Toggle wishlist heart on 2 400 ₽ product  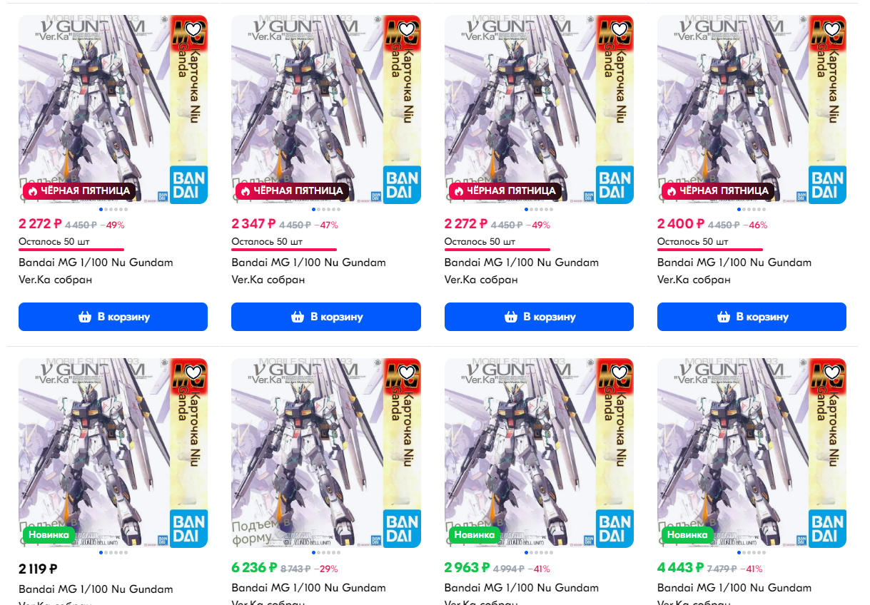point(833,29)
